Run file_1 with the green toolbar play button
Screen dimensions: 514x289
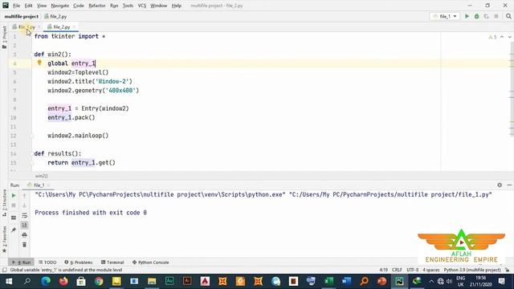click(467, 16)
